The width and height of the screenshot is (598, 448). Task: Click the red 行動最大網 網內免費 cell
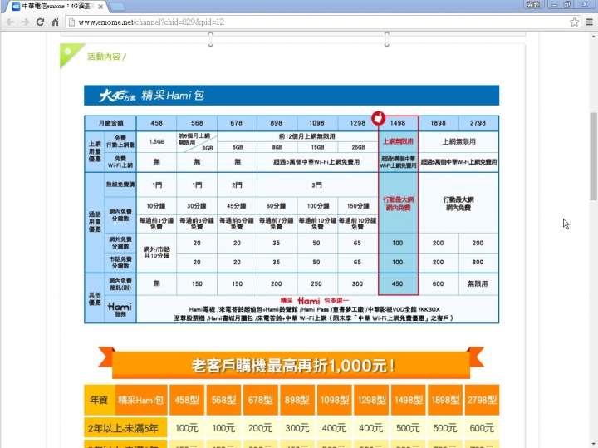point(398,204)
